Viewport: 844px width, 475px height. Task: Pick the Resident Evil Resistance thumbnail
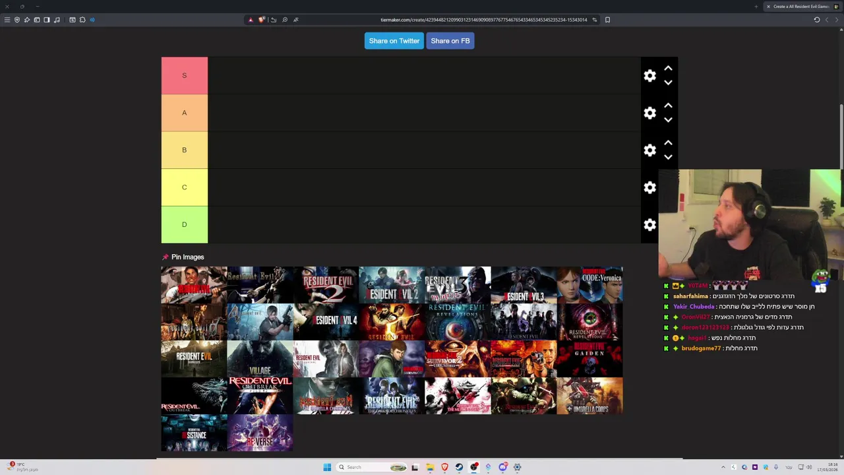click(x=194, y=433)
